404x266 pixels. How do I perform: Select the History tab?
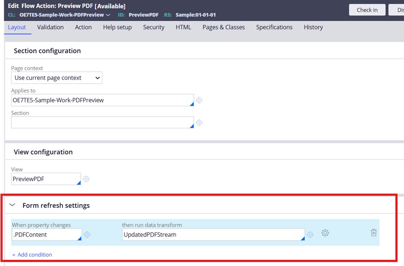[x=313, y=27]
